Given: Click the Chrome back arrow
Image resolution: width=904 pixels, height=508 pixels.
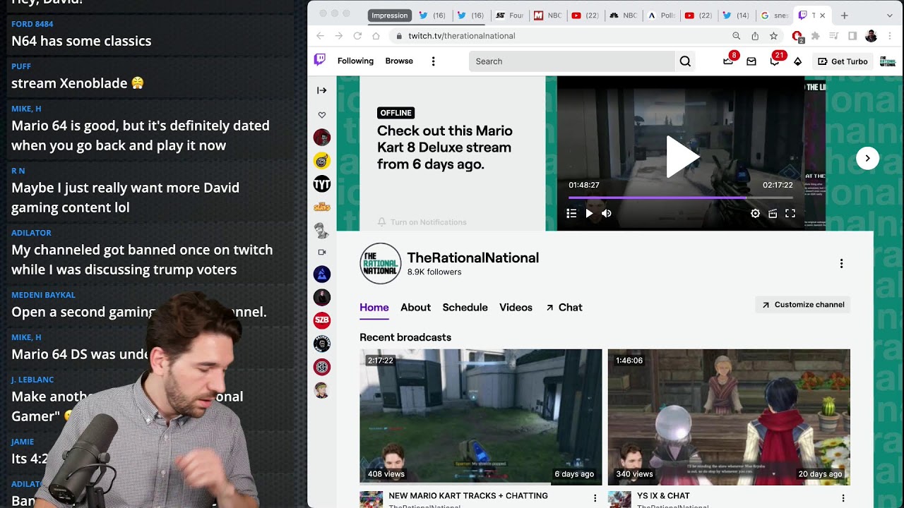Looking at the screenshot, I should [x=320, y=36].
